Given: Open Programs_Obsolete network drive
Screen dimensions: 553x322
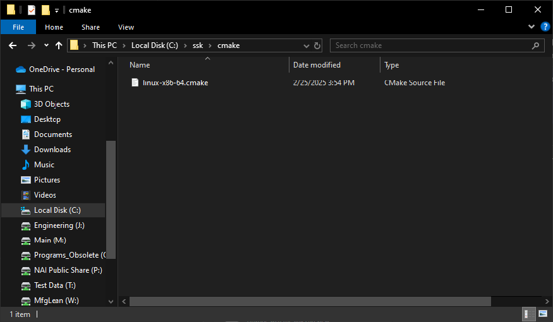Looking at the screenshot, I should pyautogui.click(x=70, y=255).
